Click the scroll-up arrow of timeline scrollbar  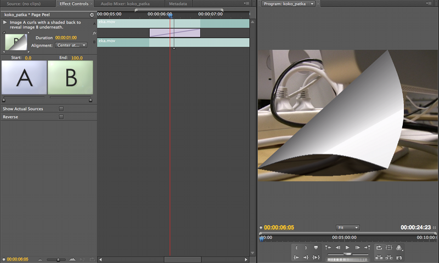252,22
